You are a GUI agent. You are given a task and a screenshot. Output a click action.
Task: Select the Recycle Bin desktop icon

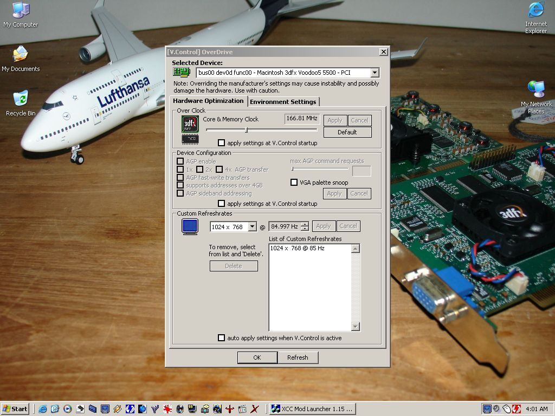click(x=21, y=103)
